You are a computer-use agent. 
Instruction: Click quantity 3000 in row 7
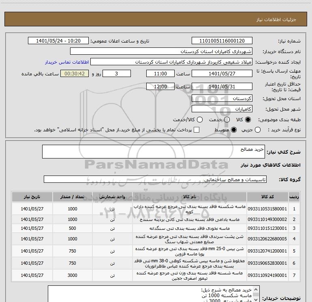coord(73,275)
